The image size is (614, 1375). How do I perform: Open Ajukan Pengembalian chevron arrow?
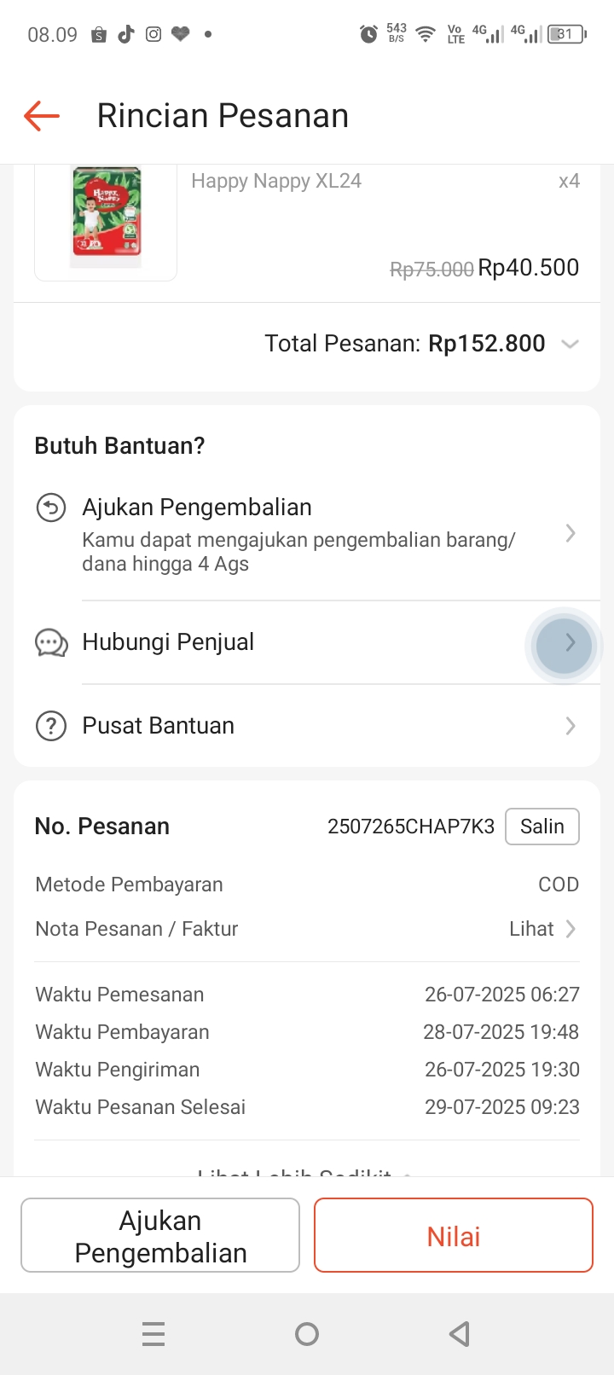571,534
